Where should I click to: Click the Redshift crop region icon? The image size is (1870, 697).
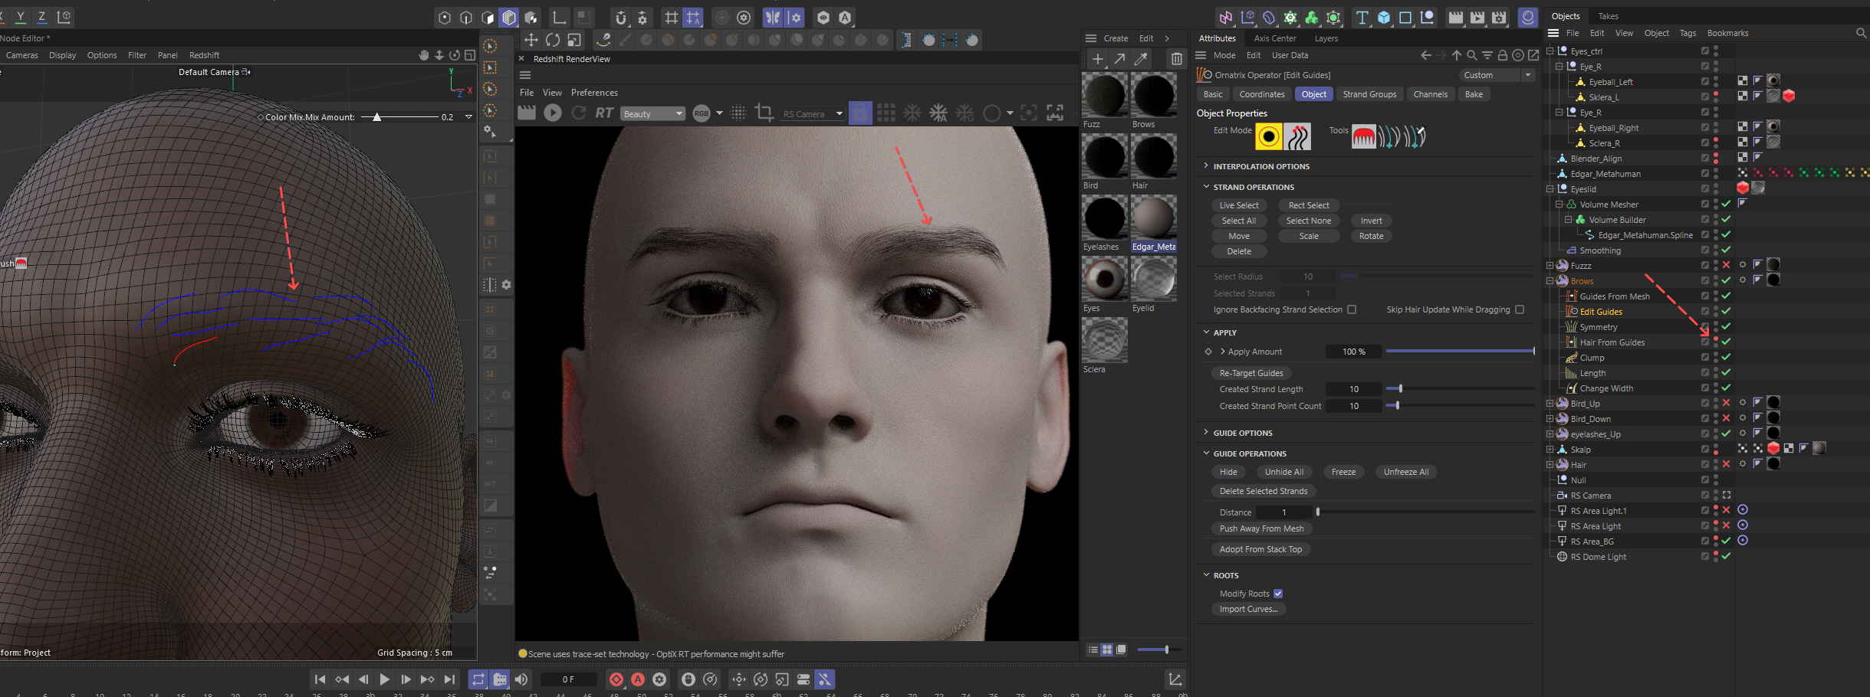click(764, 113)
